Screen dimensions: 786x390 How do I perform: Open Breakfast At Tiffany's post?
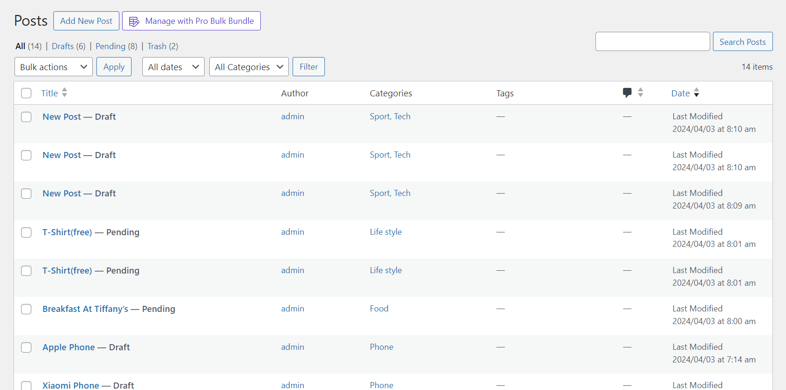tap(85, 309)
